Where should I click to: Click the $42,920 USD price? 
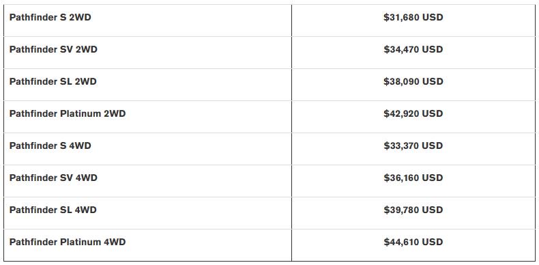[x=413, y=113]
